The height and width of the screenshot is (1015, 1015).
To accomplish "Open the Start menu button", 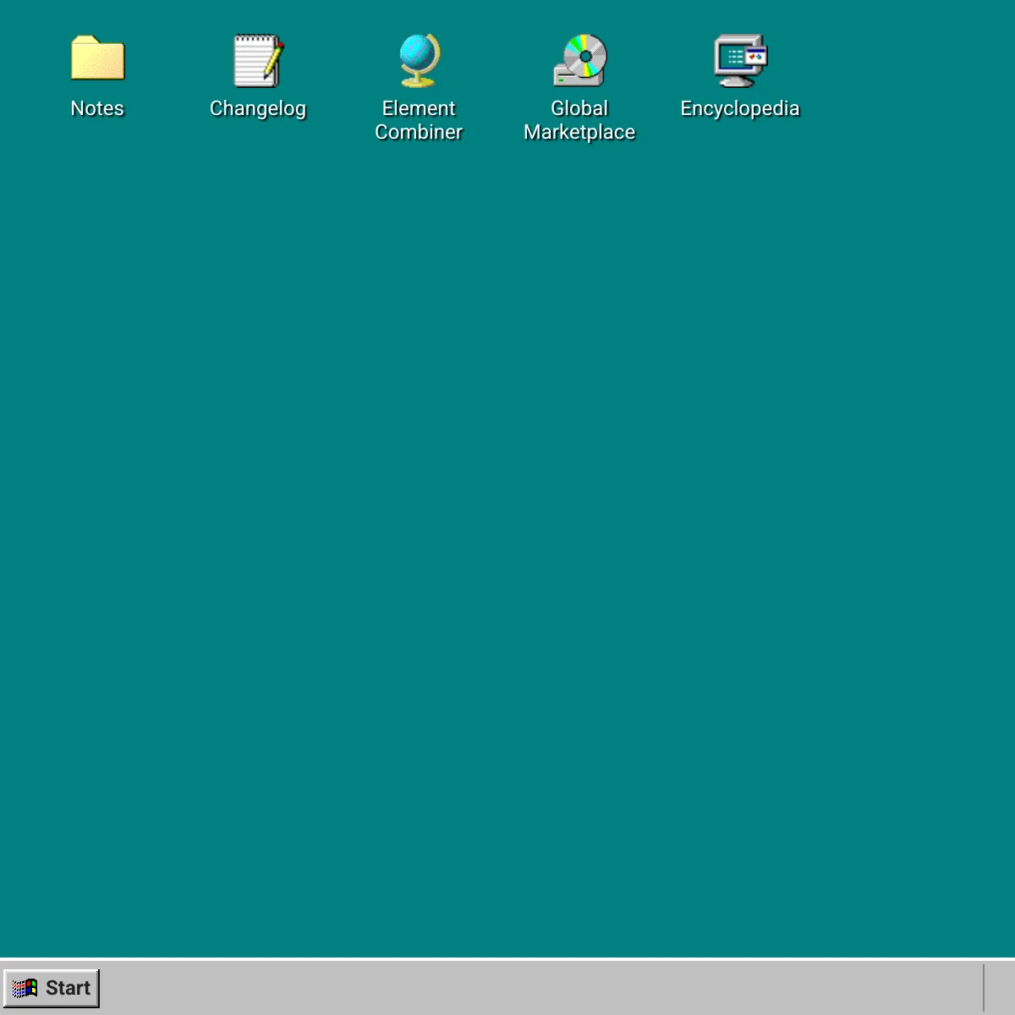I will (52, 988).
